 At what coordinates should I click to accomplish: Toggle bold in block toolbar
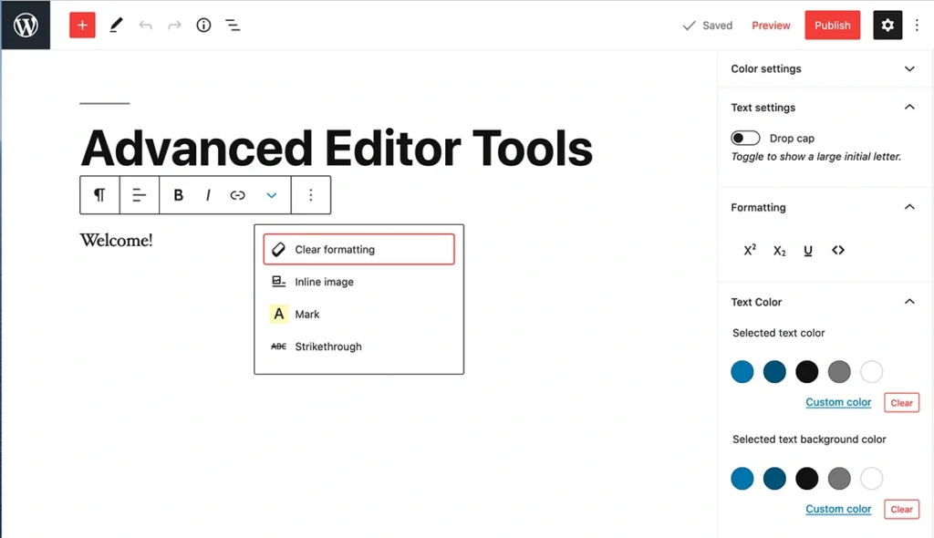[178, 195]
